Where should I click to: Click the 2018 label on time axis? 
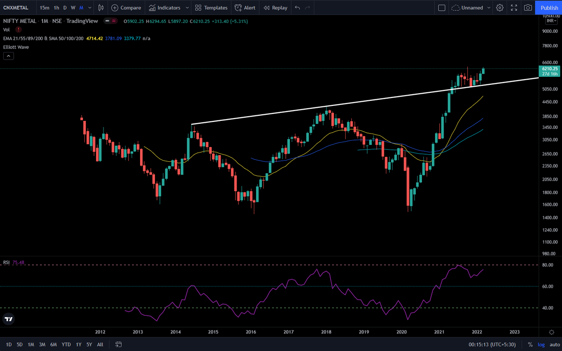(326, 332)
